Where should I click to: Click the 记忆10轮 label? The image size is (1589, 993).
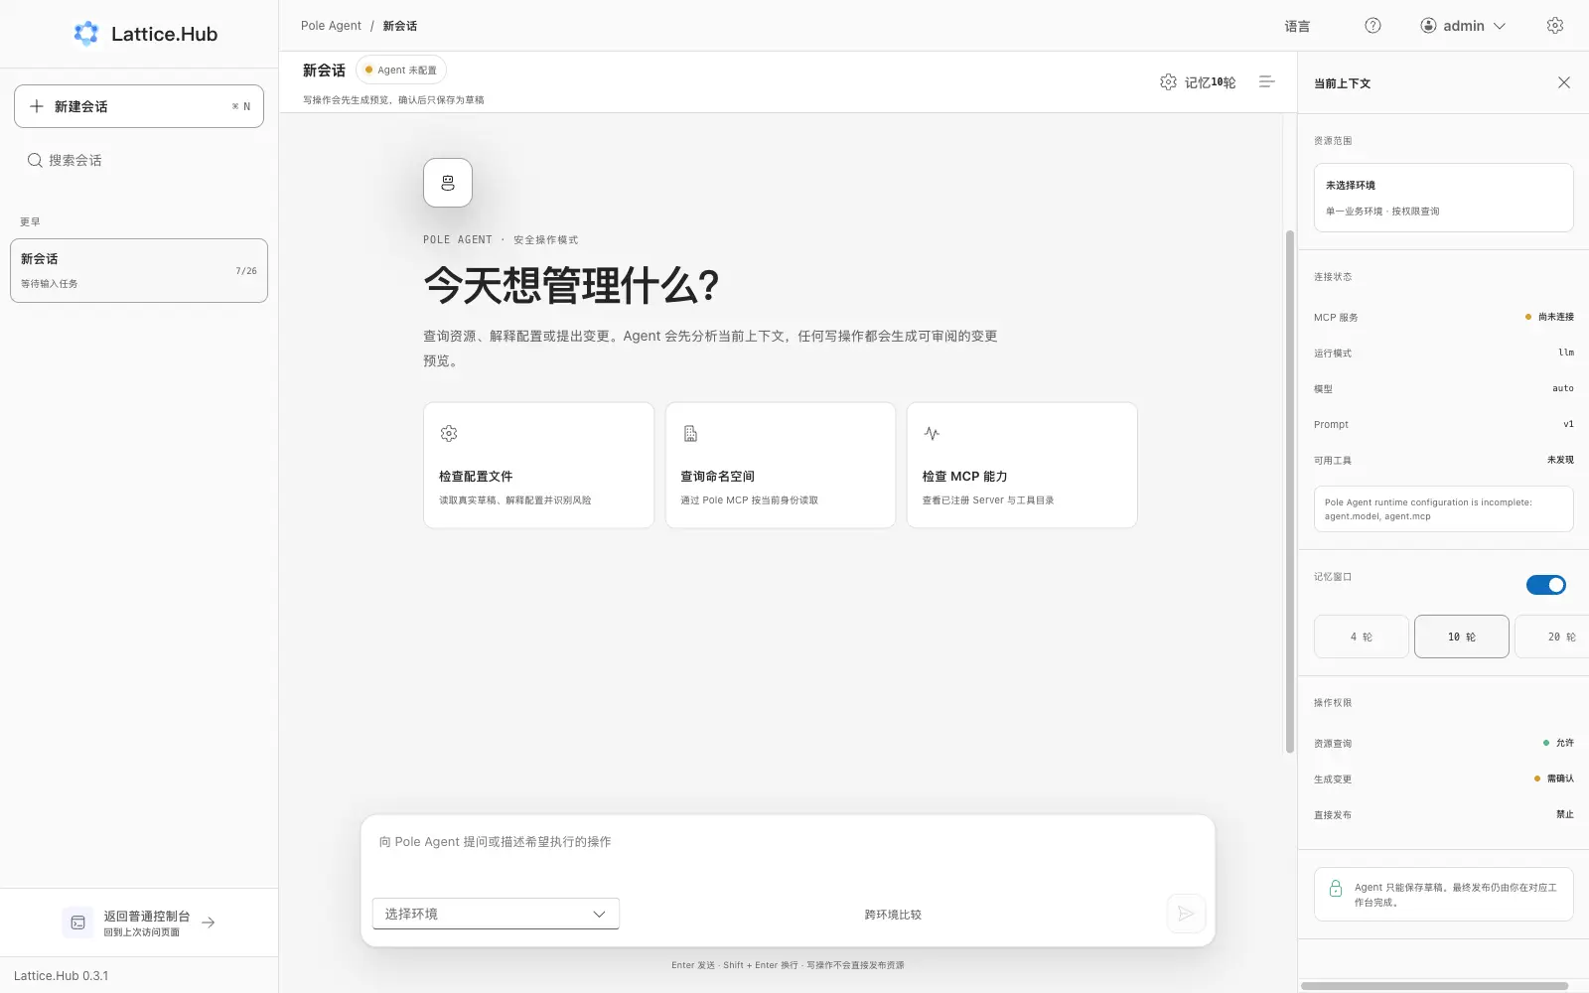click(x=1210, y=82)
